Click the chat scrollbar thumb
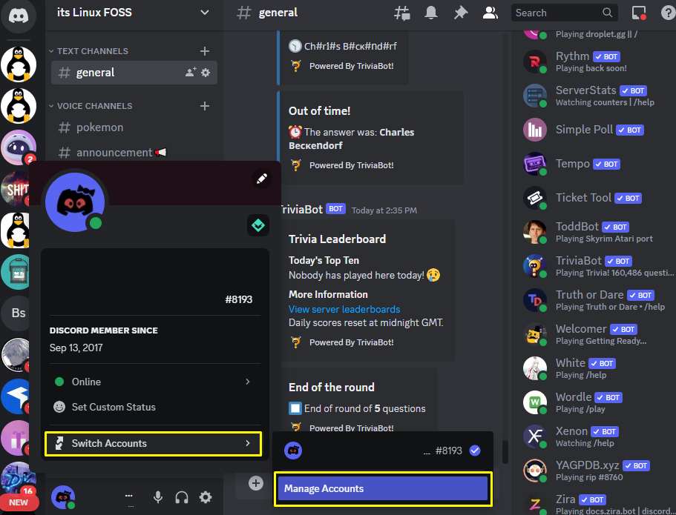 pyautogui.click(x=505, y=452)
